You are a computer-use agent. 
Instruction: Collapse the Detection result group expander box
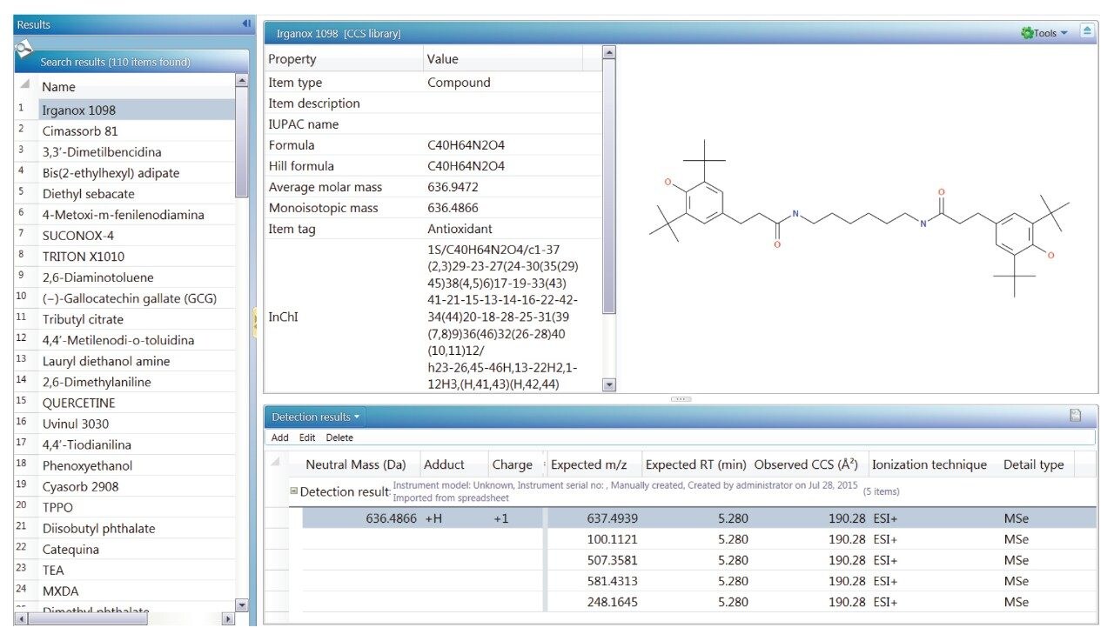296,491
